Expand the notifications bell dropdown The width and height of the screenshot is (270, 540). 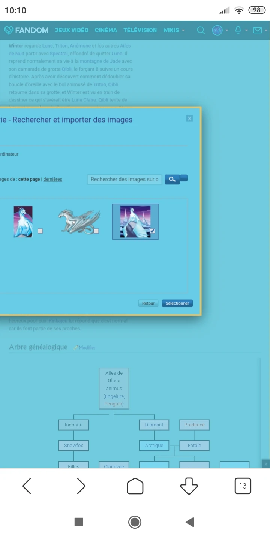tap(240, 30)
